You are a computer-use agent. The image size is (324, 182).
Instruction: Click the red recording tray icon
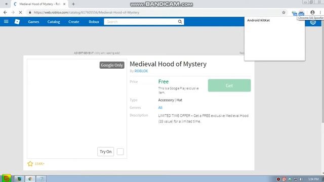[278, 179]
